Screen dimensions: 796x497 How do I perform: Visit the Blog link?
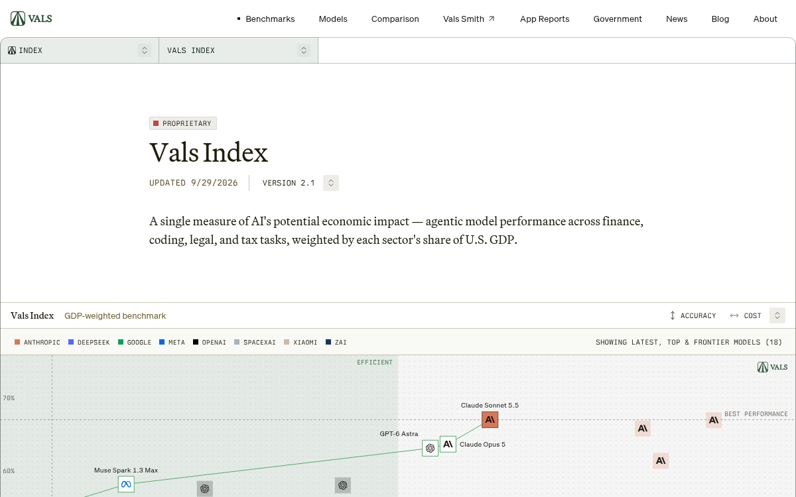click(720, 19)
